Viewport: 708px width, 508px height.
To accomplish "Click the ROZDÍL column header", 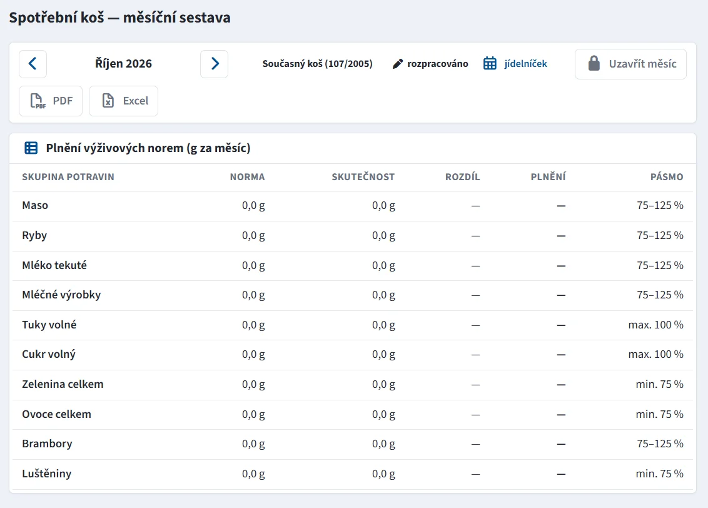I will [462, 177].
